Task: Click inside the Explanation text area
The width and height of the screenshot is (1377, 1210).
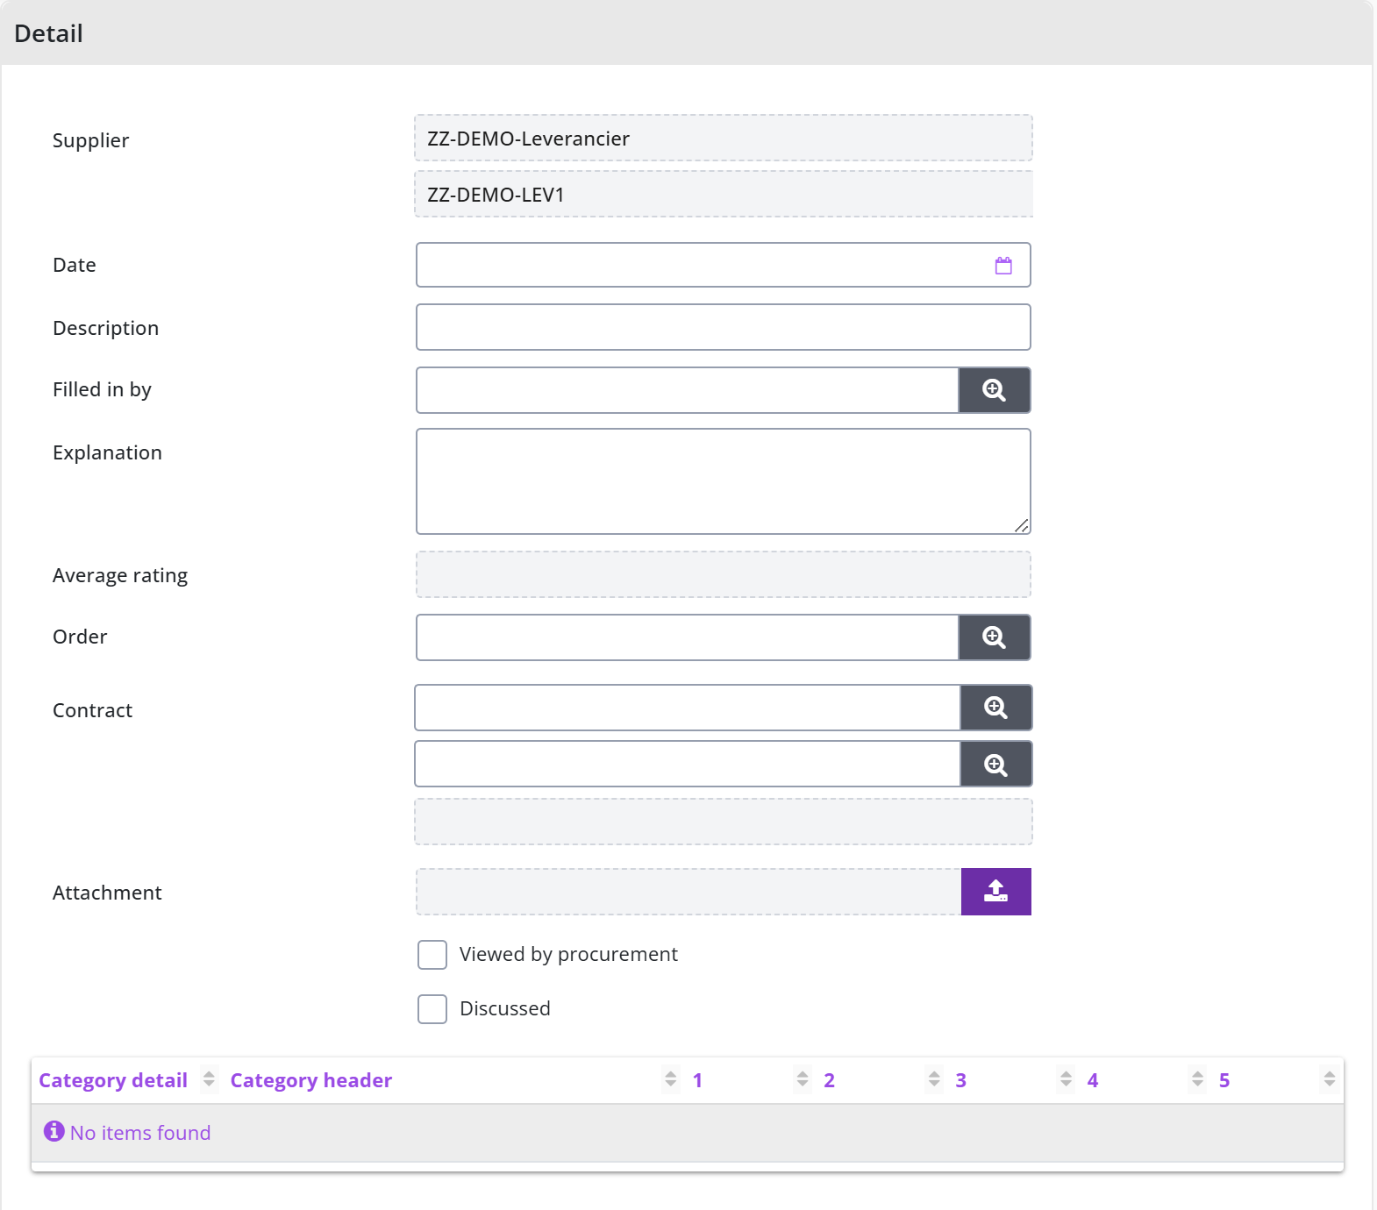Action: click(x=724, y=481)
